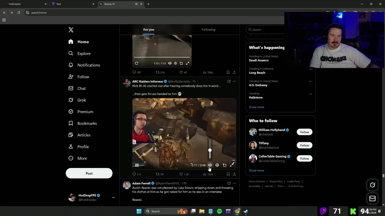Open Explore page from sidebar

point(79,53)
